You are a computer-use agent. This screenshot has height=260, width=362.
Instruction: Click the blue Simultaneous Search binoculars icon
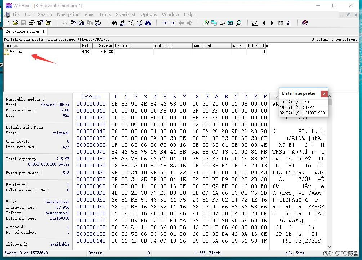(x=148, y=23)
